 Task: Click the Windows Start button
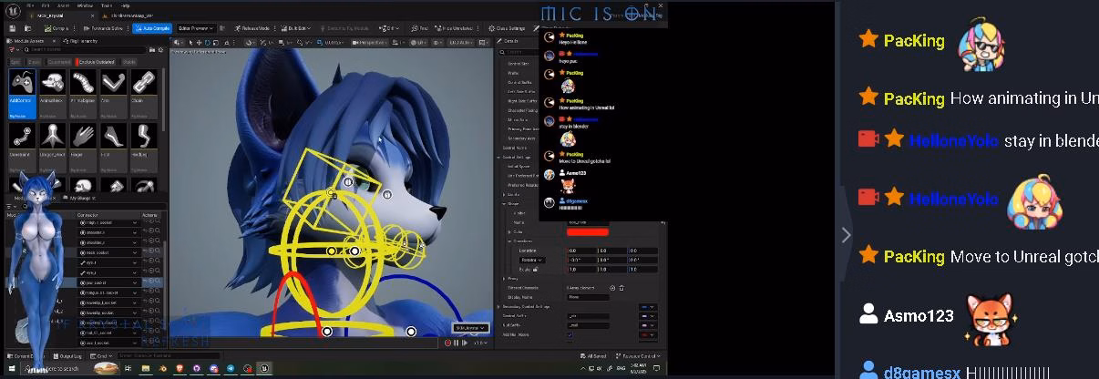click(x=9, y=368)
